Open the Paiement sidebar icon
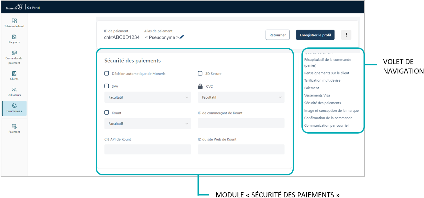424x198 pixels. coord(14,126)
